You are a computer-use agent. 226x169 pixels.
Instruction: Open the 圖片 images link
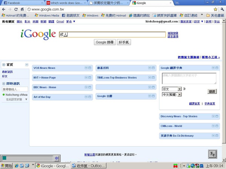point(20,21)
